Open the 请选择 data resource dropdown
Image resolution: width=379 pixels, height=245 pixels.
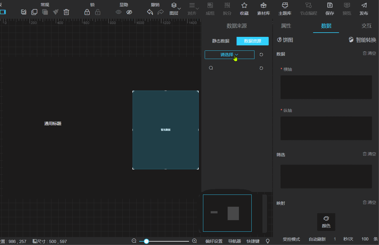[229, 55]
